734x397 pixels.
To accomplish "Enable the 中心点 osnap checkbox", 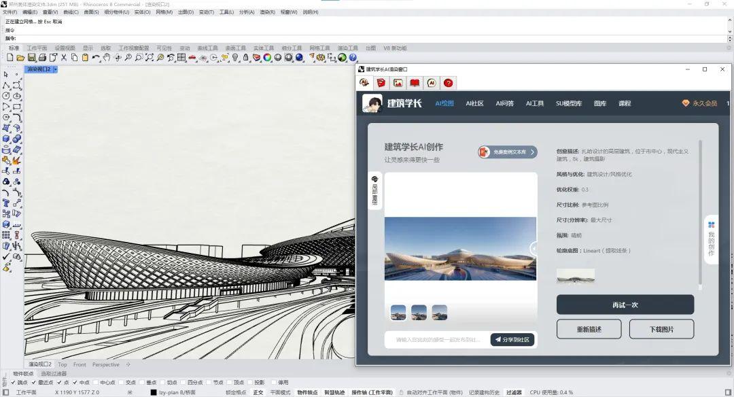I will point(96,383).
